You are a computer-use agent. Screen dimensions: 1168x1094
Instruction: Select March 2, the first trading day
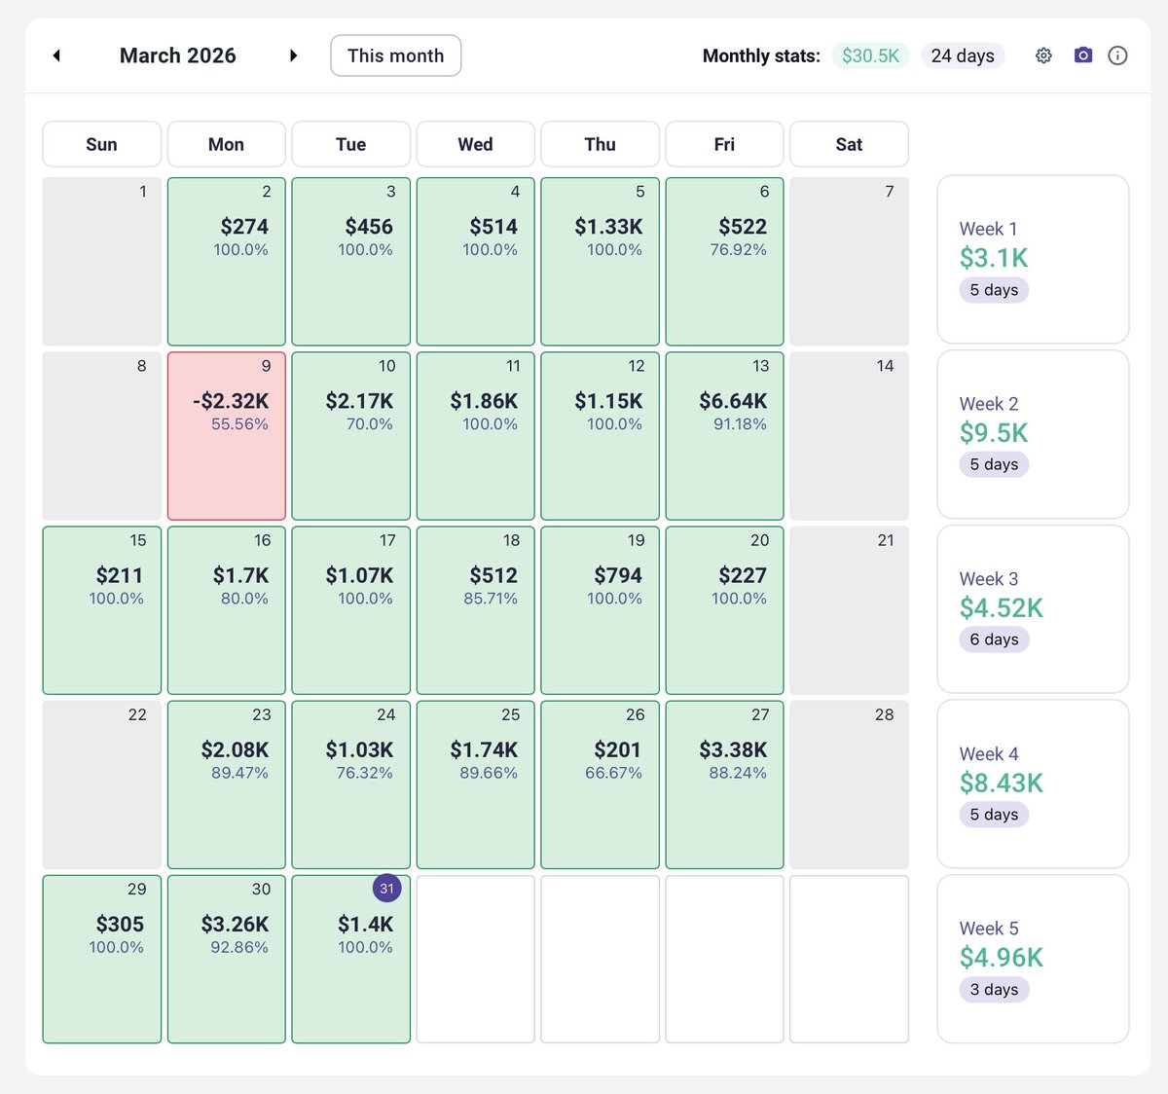[226, 260]
